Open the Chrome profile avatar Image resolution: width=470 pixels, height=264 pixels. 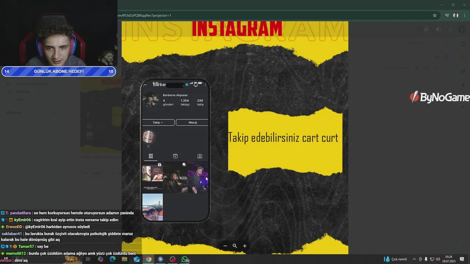coord(456,15)
